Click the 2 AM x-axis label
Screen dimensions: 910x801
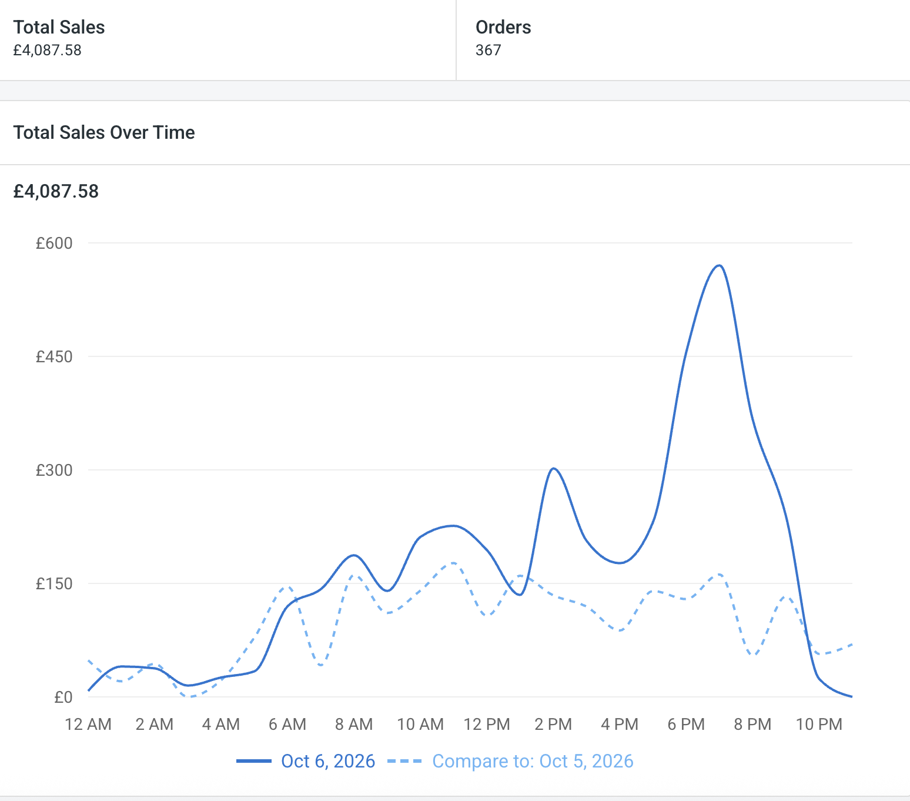155,724
